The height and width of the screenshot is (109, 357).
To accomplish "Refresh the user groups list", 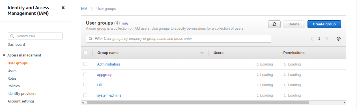I will [x=274, y=24].
